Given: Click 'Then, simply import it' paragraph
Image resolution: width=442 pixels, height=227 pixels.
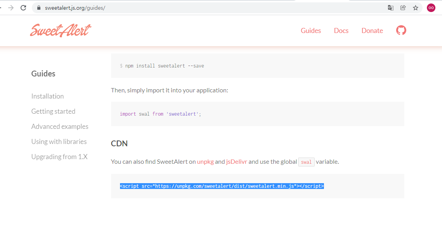Looking at the screenshot, I should (169, 91).
